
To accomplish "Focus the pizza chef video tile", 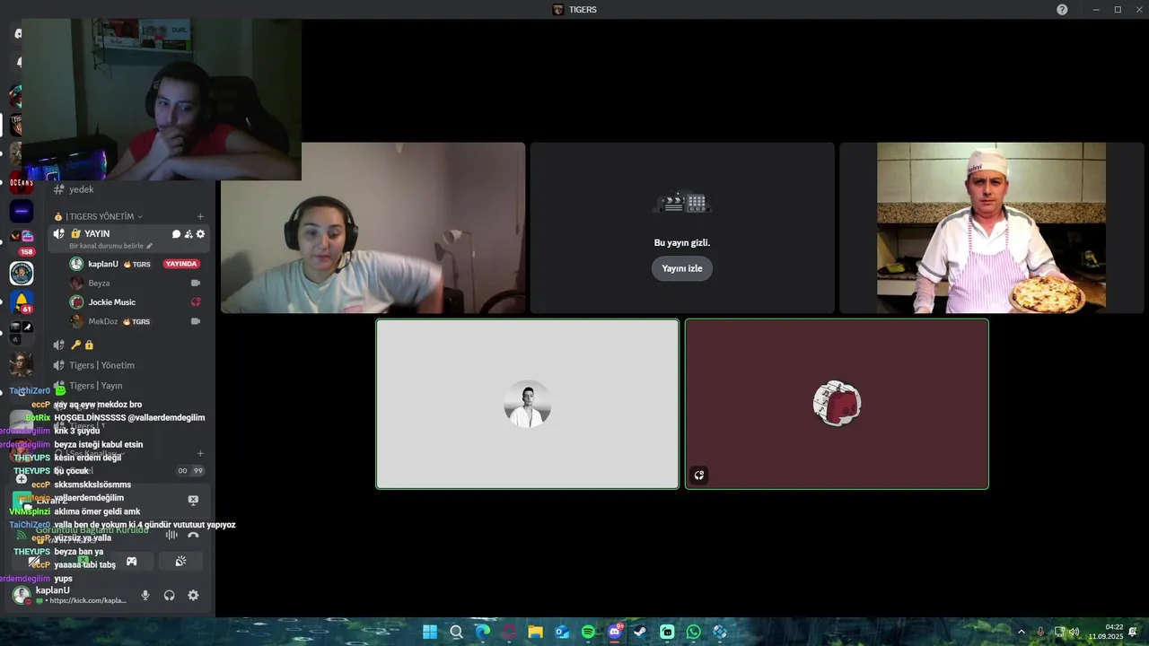I will pos(991,228).
